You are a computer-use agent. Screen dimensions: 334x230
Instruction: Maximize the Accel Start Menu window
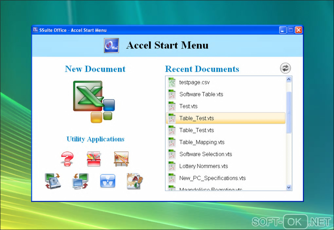pos(290,30)
